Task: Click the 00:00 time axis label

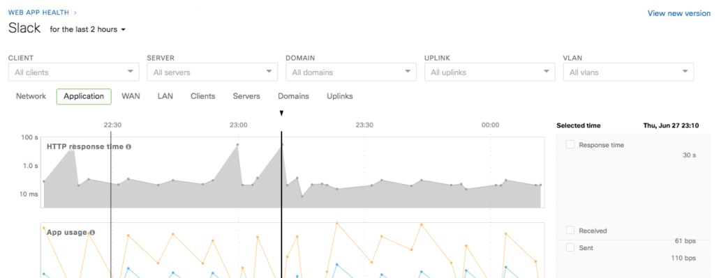Action: pyautogui.click(x=490, y=125)
